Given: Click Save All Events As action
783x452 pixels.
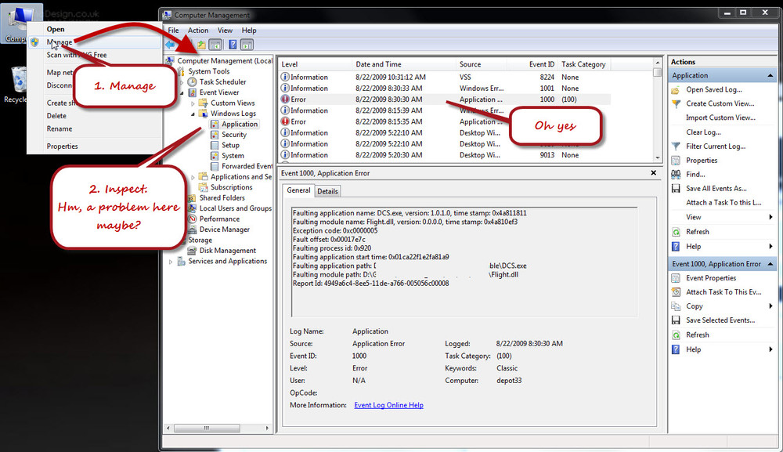Looking at the screenshot, I should [x=716, y=188].
